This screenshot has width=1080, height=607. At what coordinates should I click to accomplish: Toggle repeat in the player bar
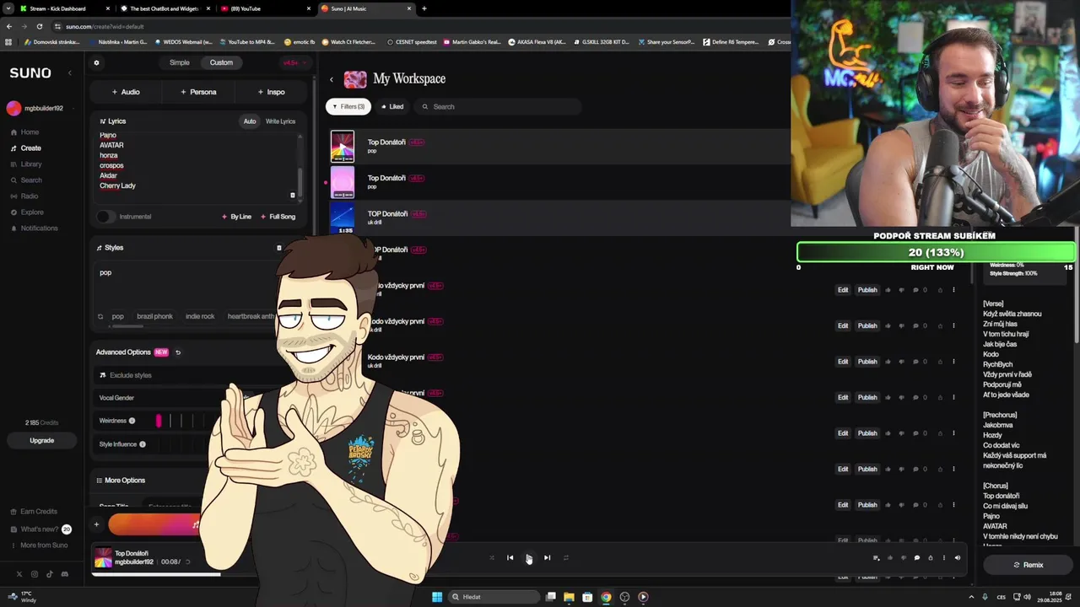coord(566,557)
